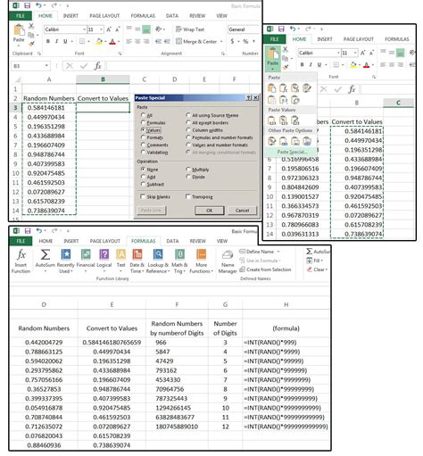Open Name Box B3 dropdown arrow in top-left window

click(46, 66)
